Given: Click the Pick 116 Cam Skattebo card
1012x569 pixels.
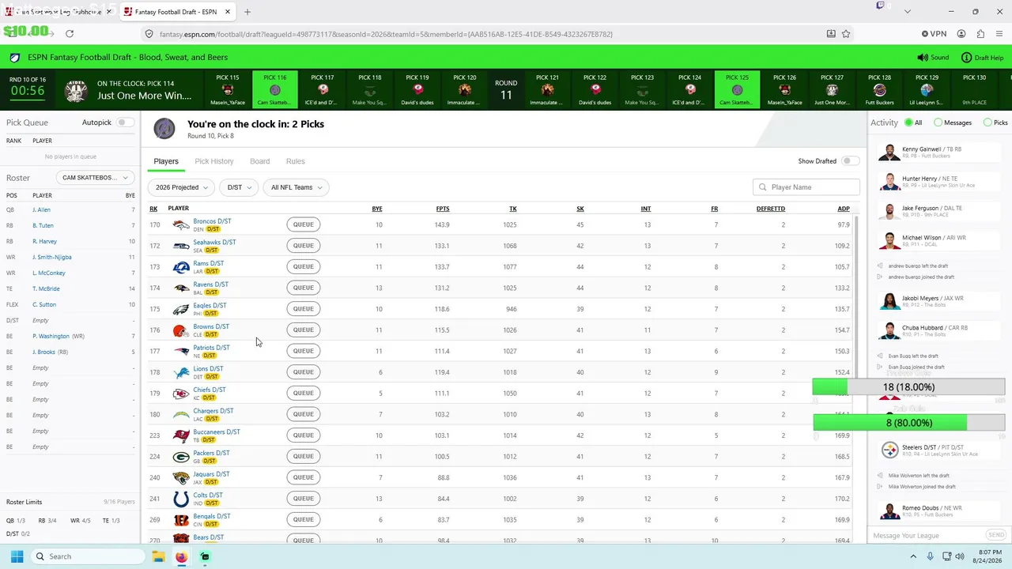Looking at the screenshot, I should tap(275, 90).
